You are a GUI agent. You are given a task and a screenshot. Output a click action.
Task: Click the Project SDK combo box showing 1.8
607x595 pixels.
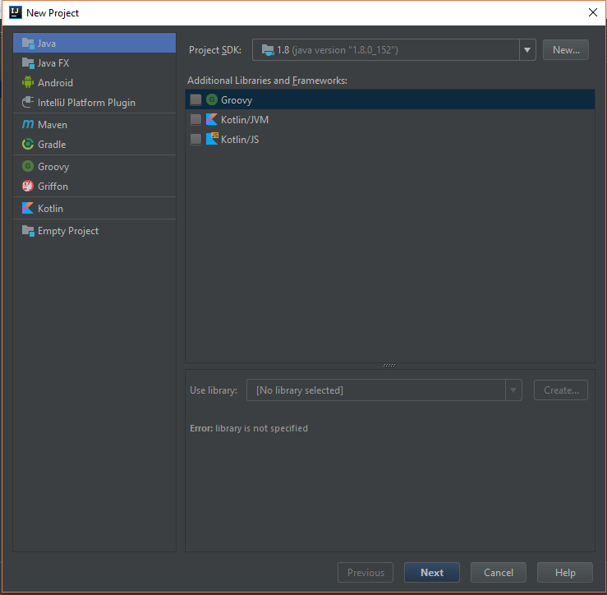click(x=394, y=50)
